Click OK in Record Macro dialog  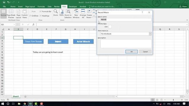(x=131, y=52)
